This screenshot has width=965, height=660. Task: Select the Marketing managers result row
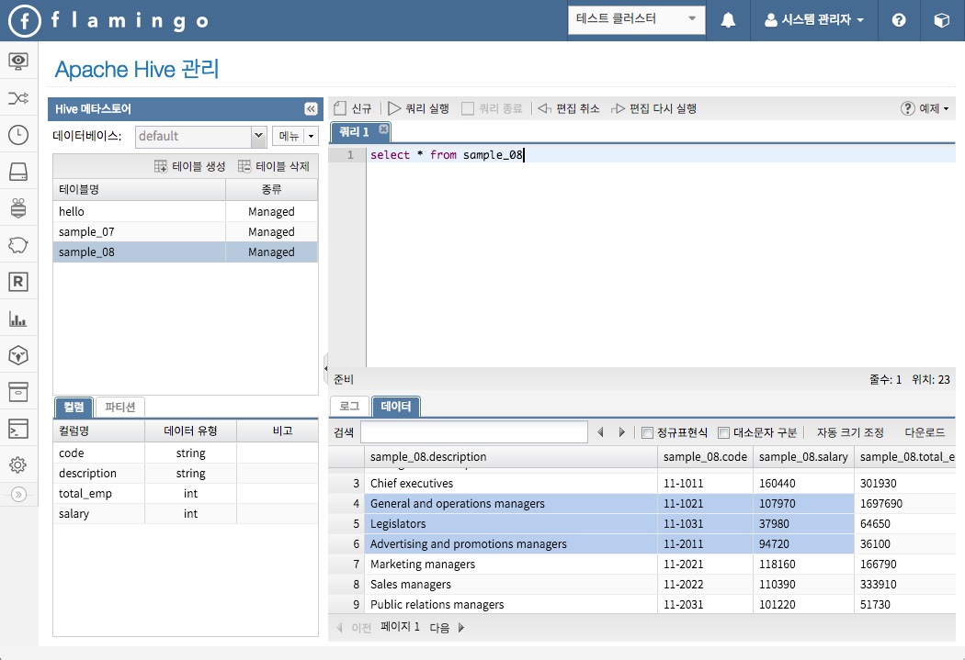click(x=641, y=565)
